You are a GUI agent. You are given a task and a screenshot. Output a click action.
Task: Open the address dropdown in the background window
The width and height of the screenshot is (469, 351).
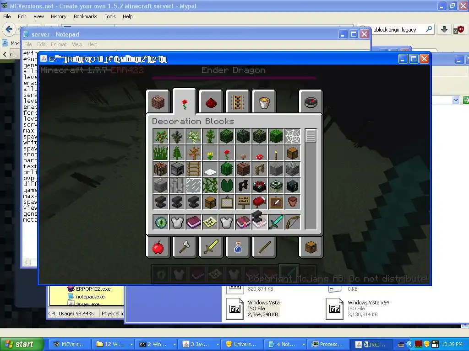[456, 100]
